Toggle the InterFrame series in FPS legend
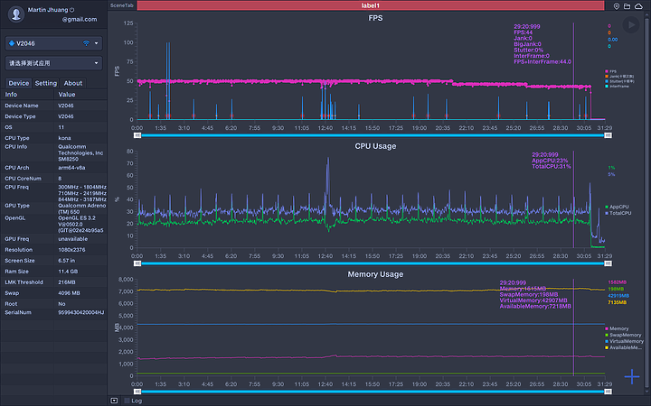The height and width of the screenshot is (406, 651). point(617,87)
